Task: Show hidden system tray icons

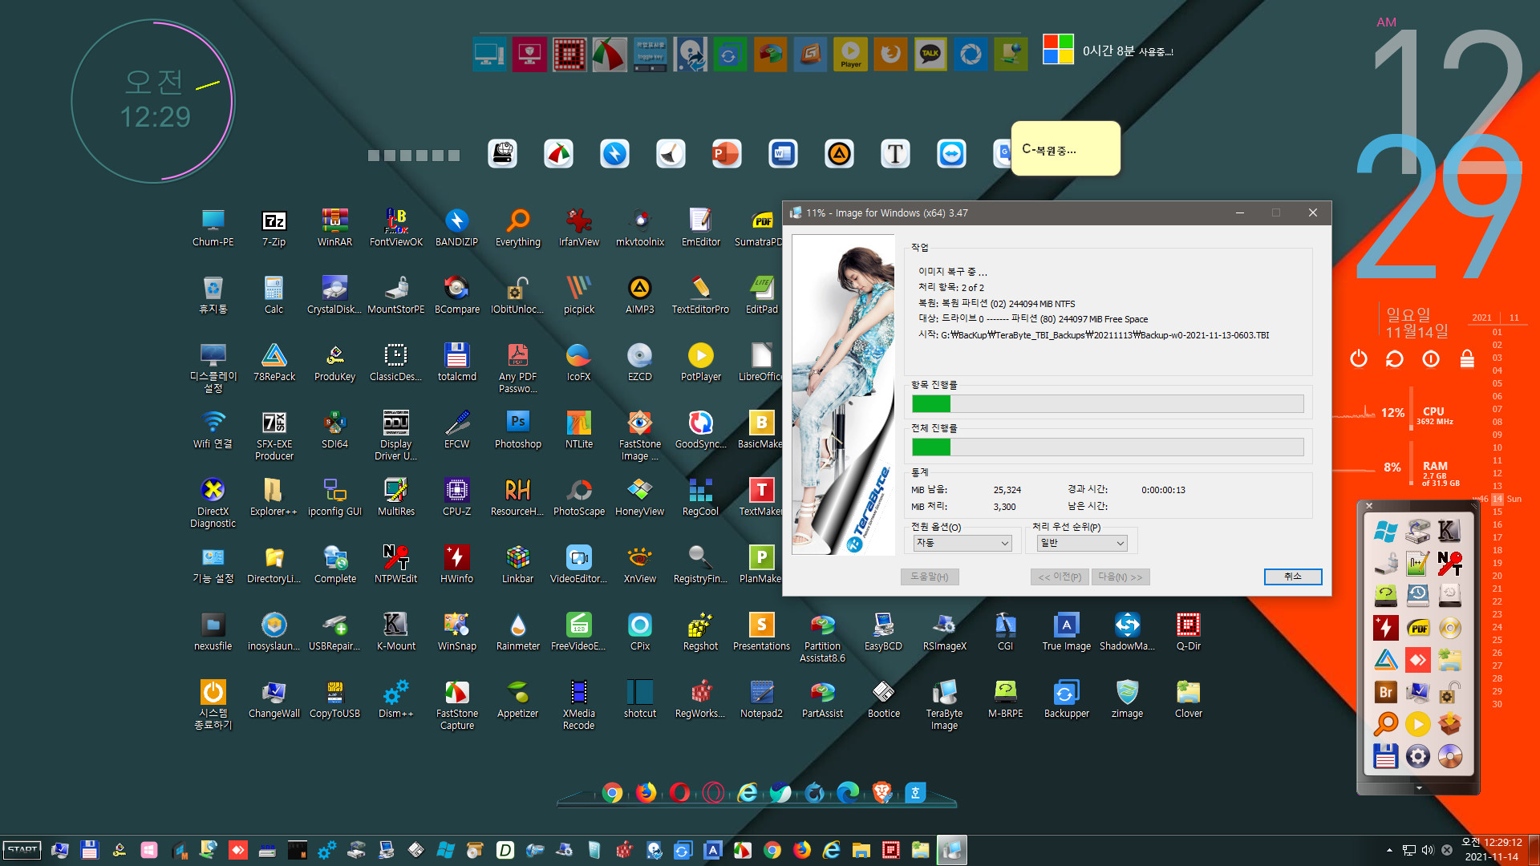Action: (1389, 850)
